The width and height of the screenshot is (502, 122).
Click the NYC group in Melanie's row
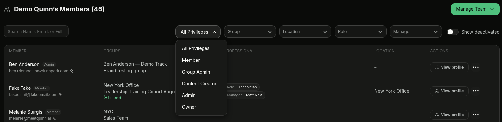108,112
